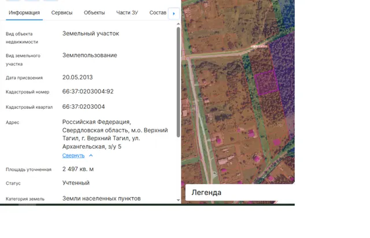
Task: Open the Состав tab
Action: tap(158, 13)
